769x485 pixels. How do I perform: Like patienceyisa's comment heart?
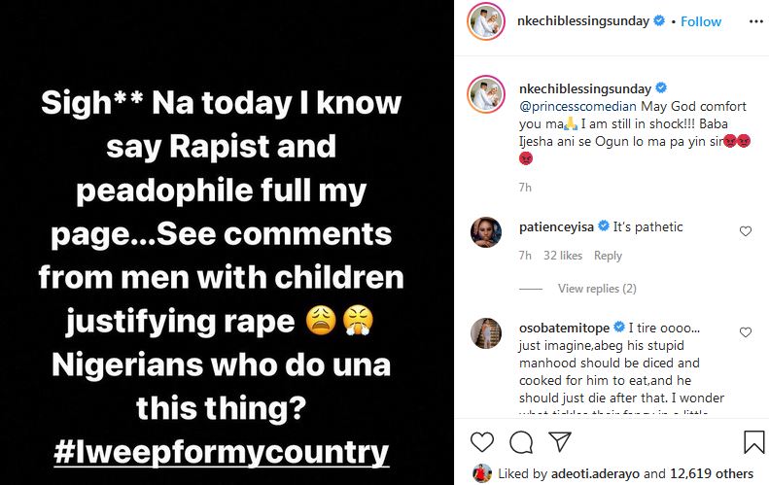[746, 231]
